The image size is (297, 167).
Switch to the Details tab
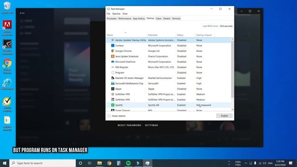[x=167, y=19]
